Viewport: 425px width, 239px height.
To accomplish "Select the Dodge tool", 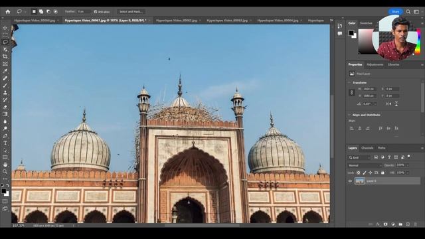I will tap(5, 128).
